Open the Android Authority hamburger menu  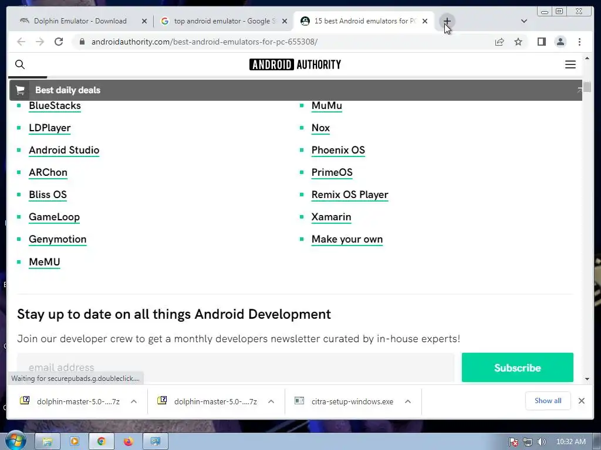click(x=570, y=64)
